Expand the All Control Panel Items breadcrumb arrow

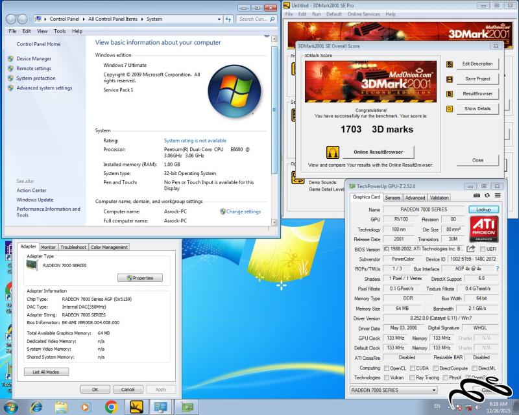[x=141, y=19]
